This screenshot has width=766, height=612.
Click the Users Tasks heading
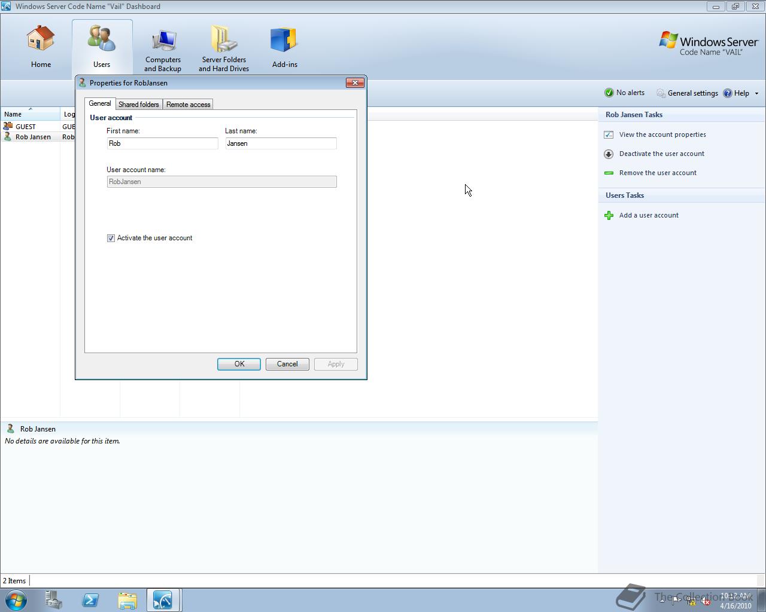[625, 195]
